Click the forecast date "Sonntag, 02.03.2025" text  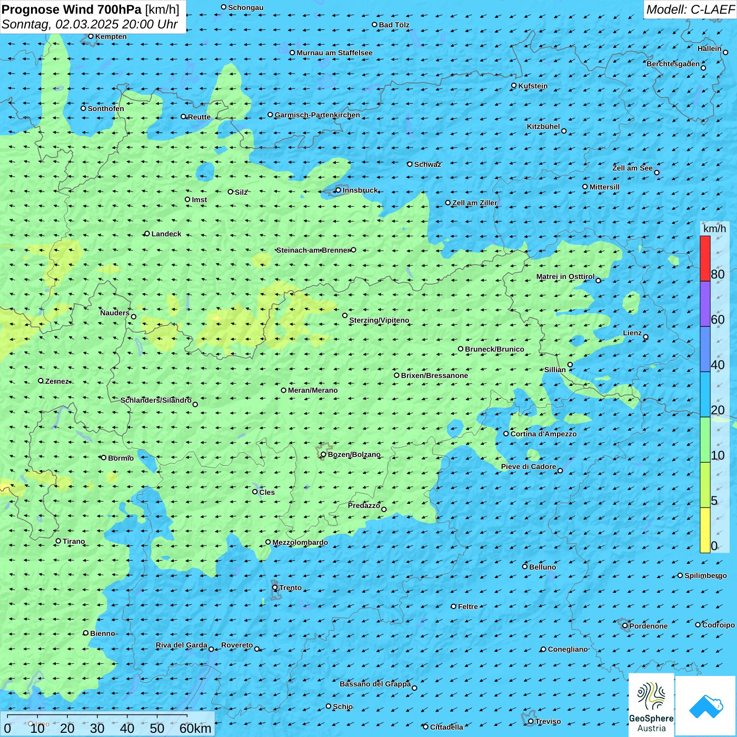coord(60,24)
